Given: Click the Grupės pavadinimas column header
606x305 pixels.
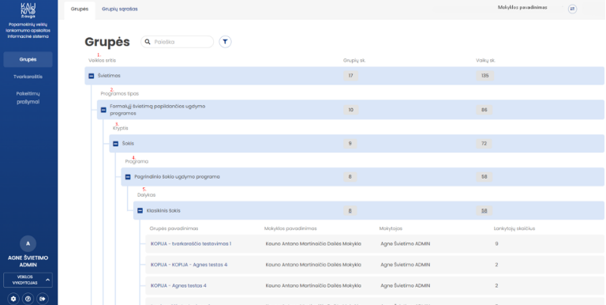Looking at the screenshot, I should click(174, 229).
